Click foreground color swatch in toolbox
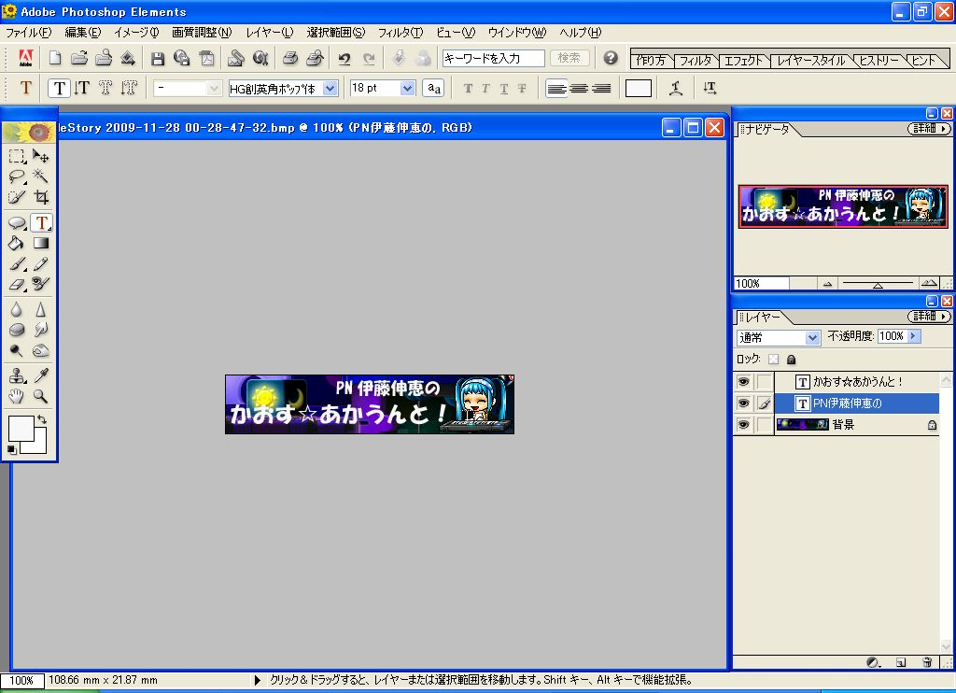 [21, 429]
